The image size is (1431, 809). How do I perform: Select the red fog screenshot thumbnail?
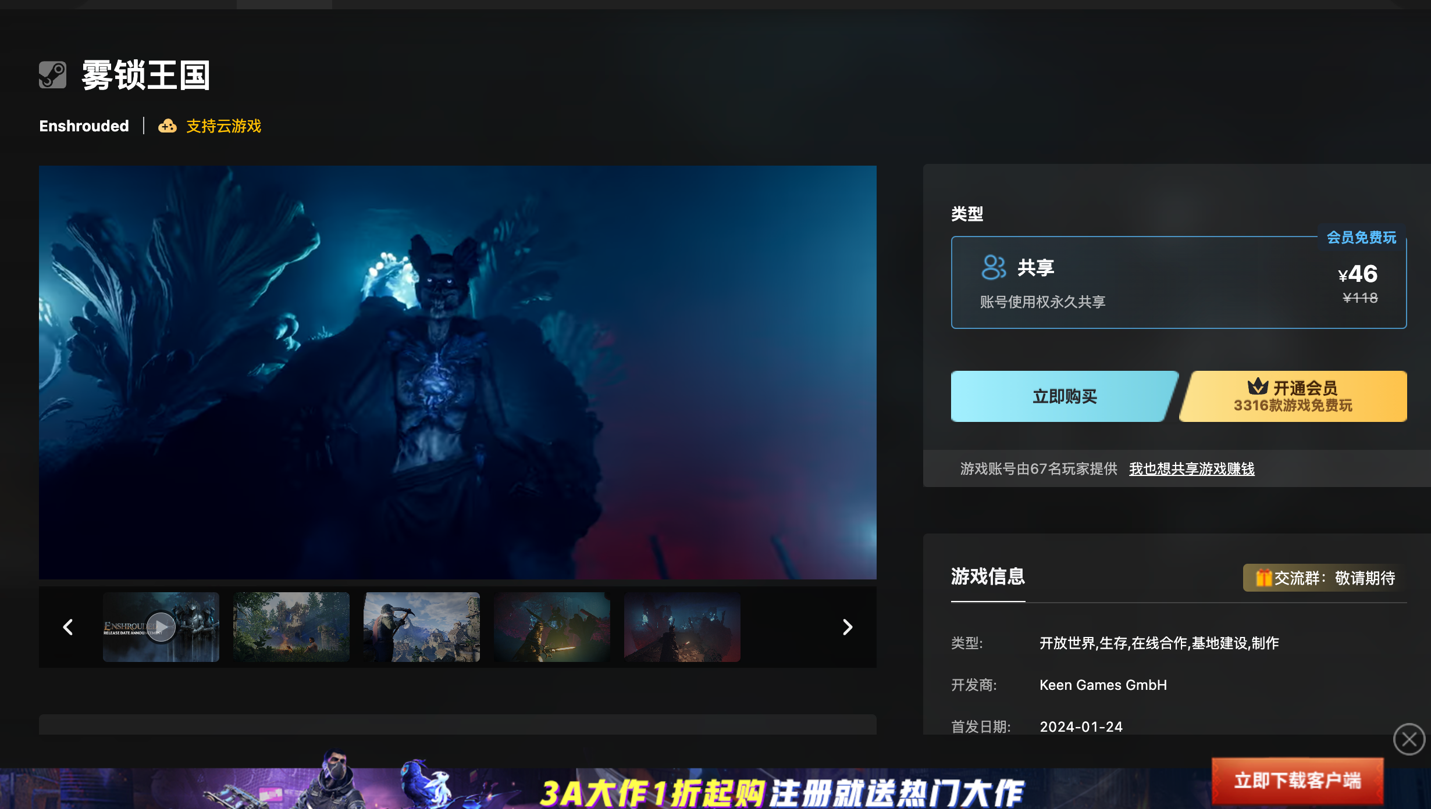pos(682,627)
